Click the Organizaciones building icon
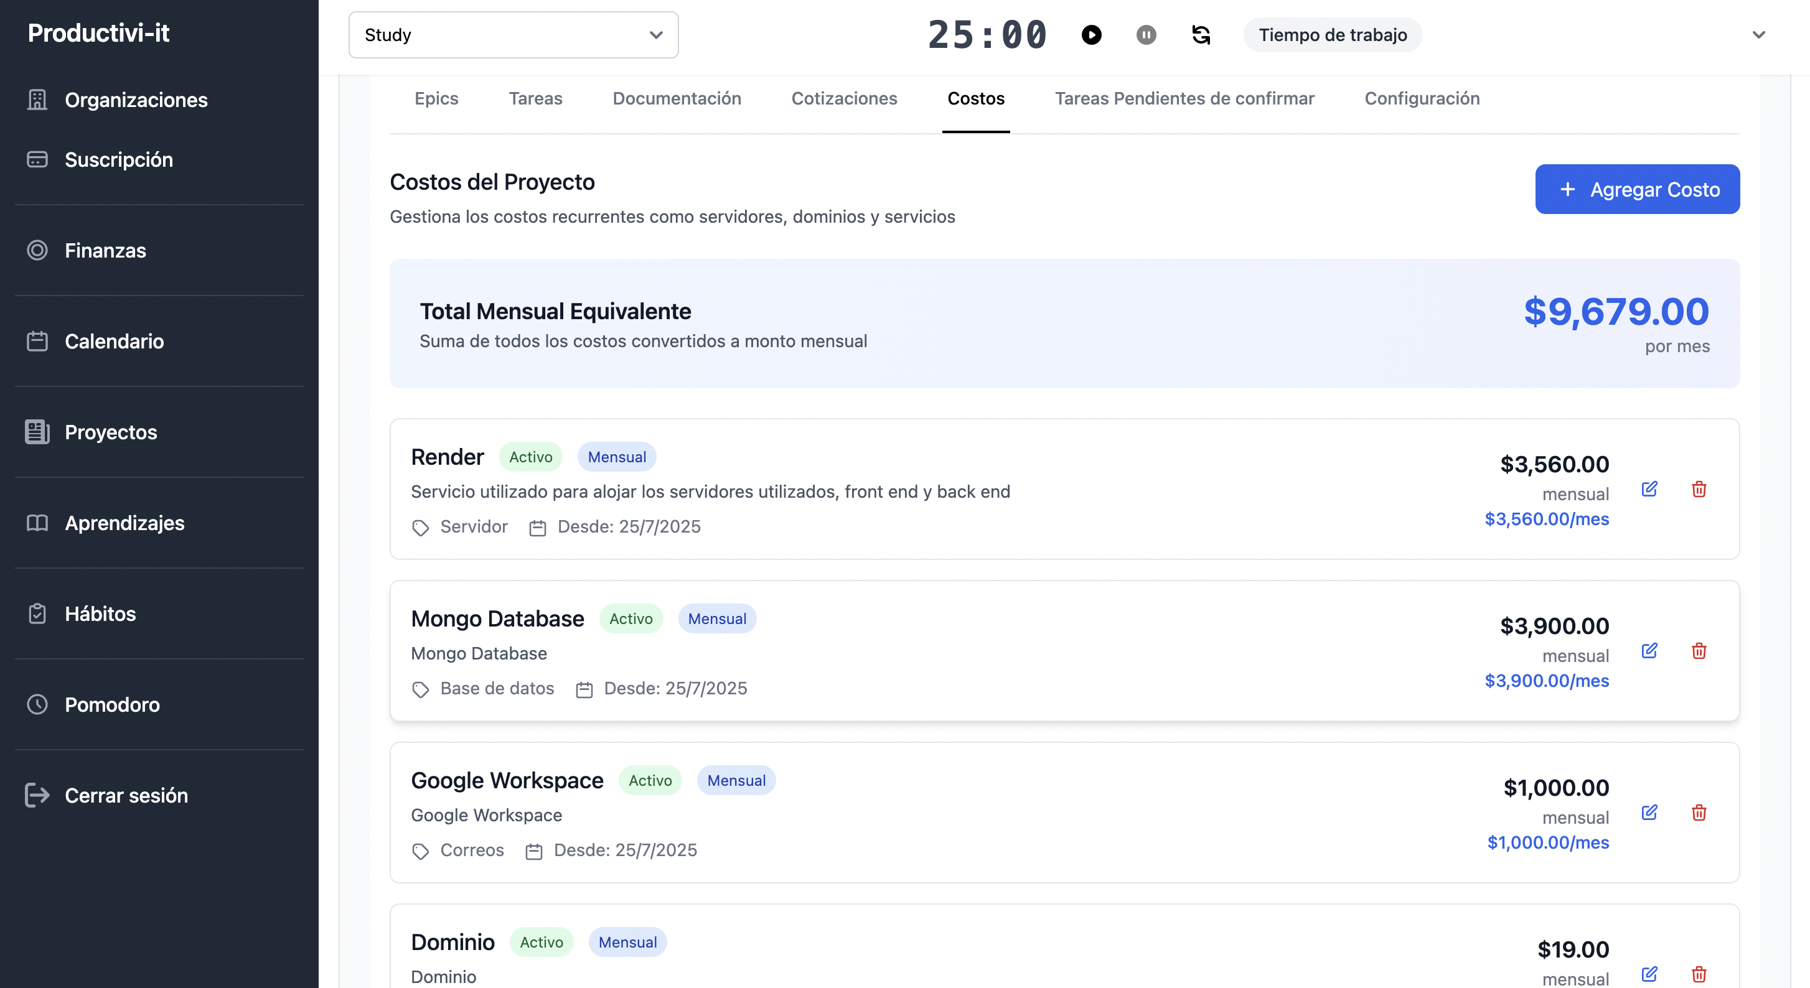1810x988 pixels. click(37, 100)
